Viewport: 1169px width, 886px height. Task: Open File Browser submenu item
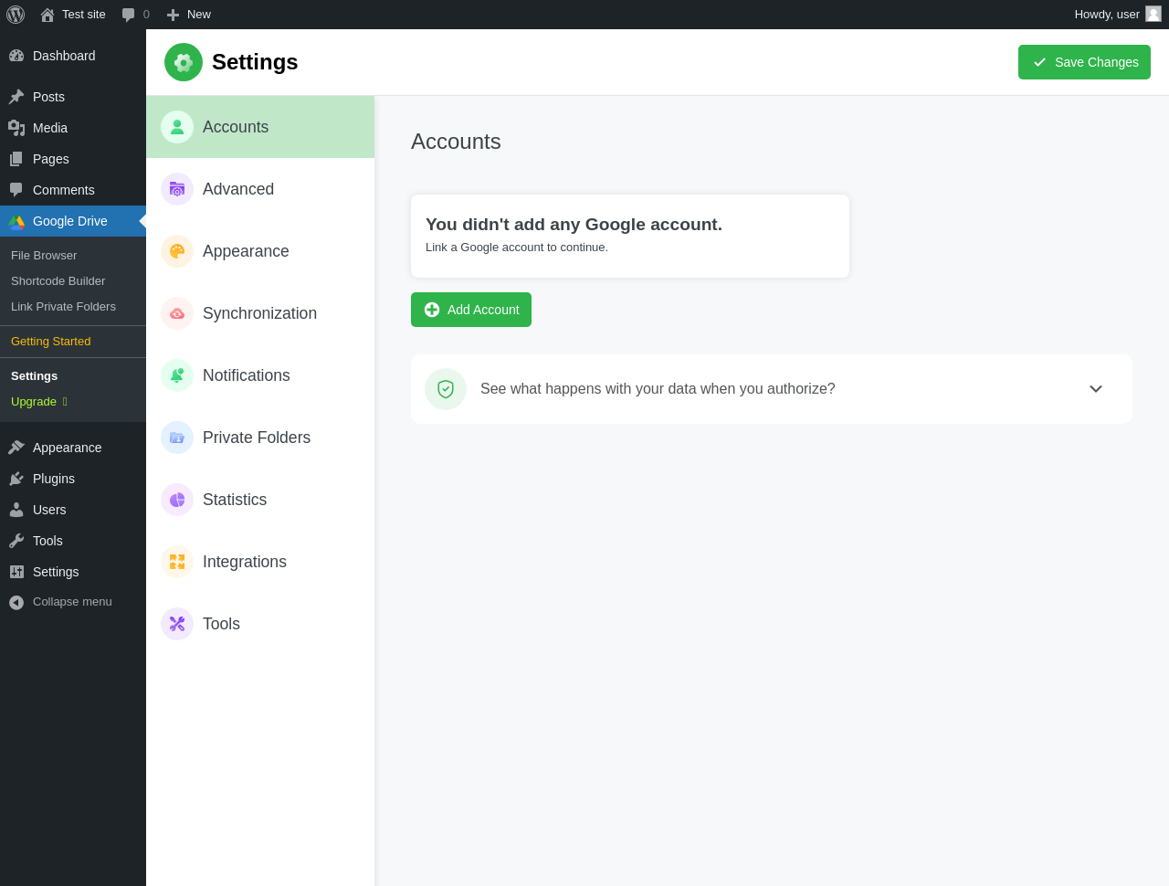coord(44,256)
